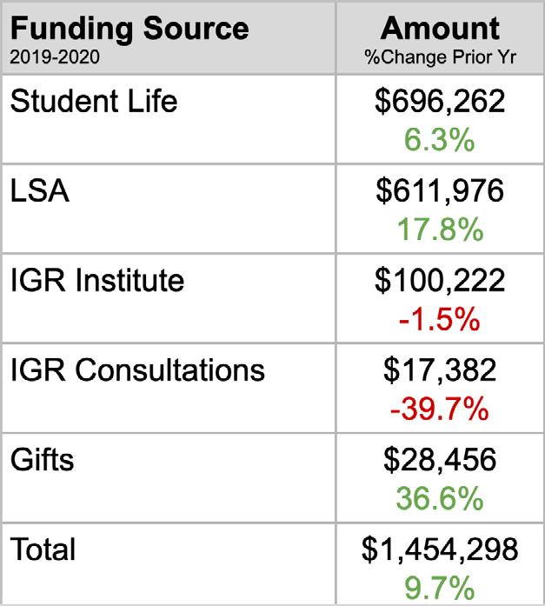The image size is (545, 606).
Task: Click the $28,456 amount
Action: coord(440,460)
